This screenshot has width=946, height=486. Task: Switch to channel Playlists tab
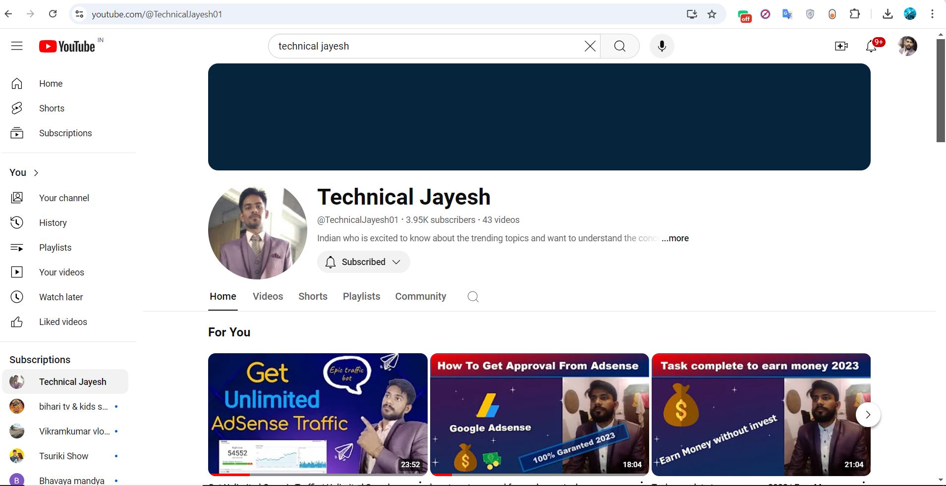(x=362, y=296)
